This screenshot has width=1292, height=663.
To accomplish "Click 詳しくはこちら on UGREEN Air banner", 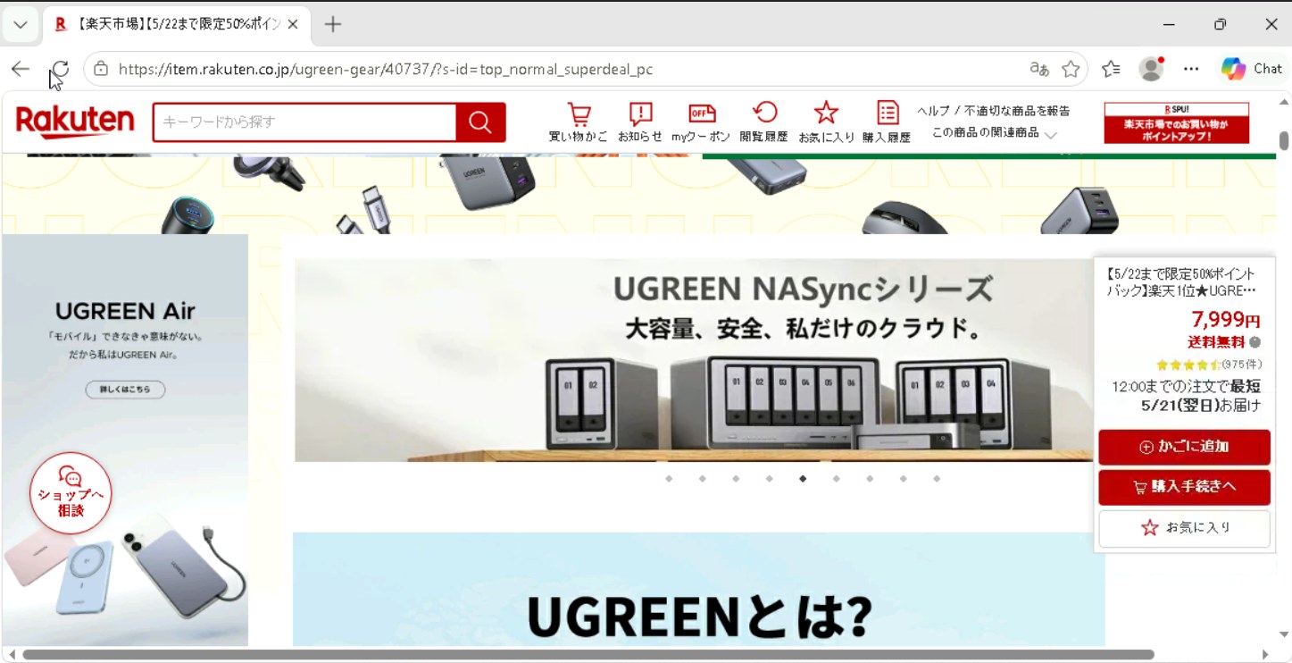I will pyautogui.click(x=125, y=390).
